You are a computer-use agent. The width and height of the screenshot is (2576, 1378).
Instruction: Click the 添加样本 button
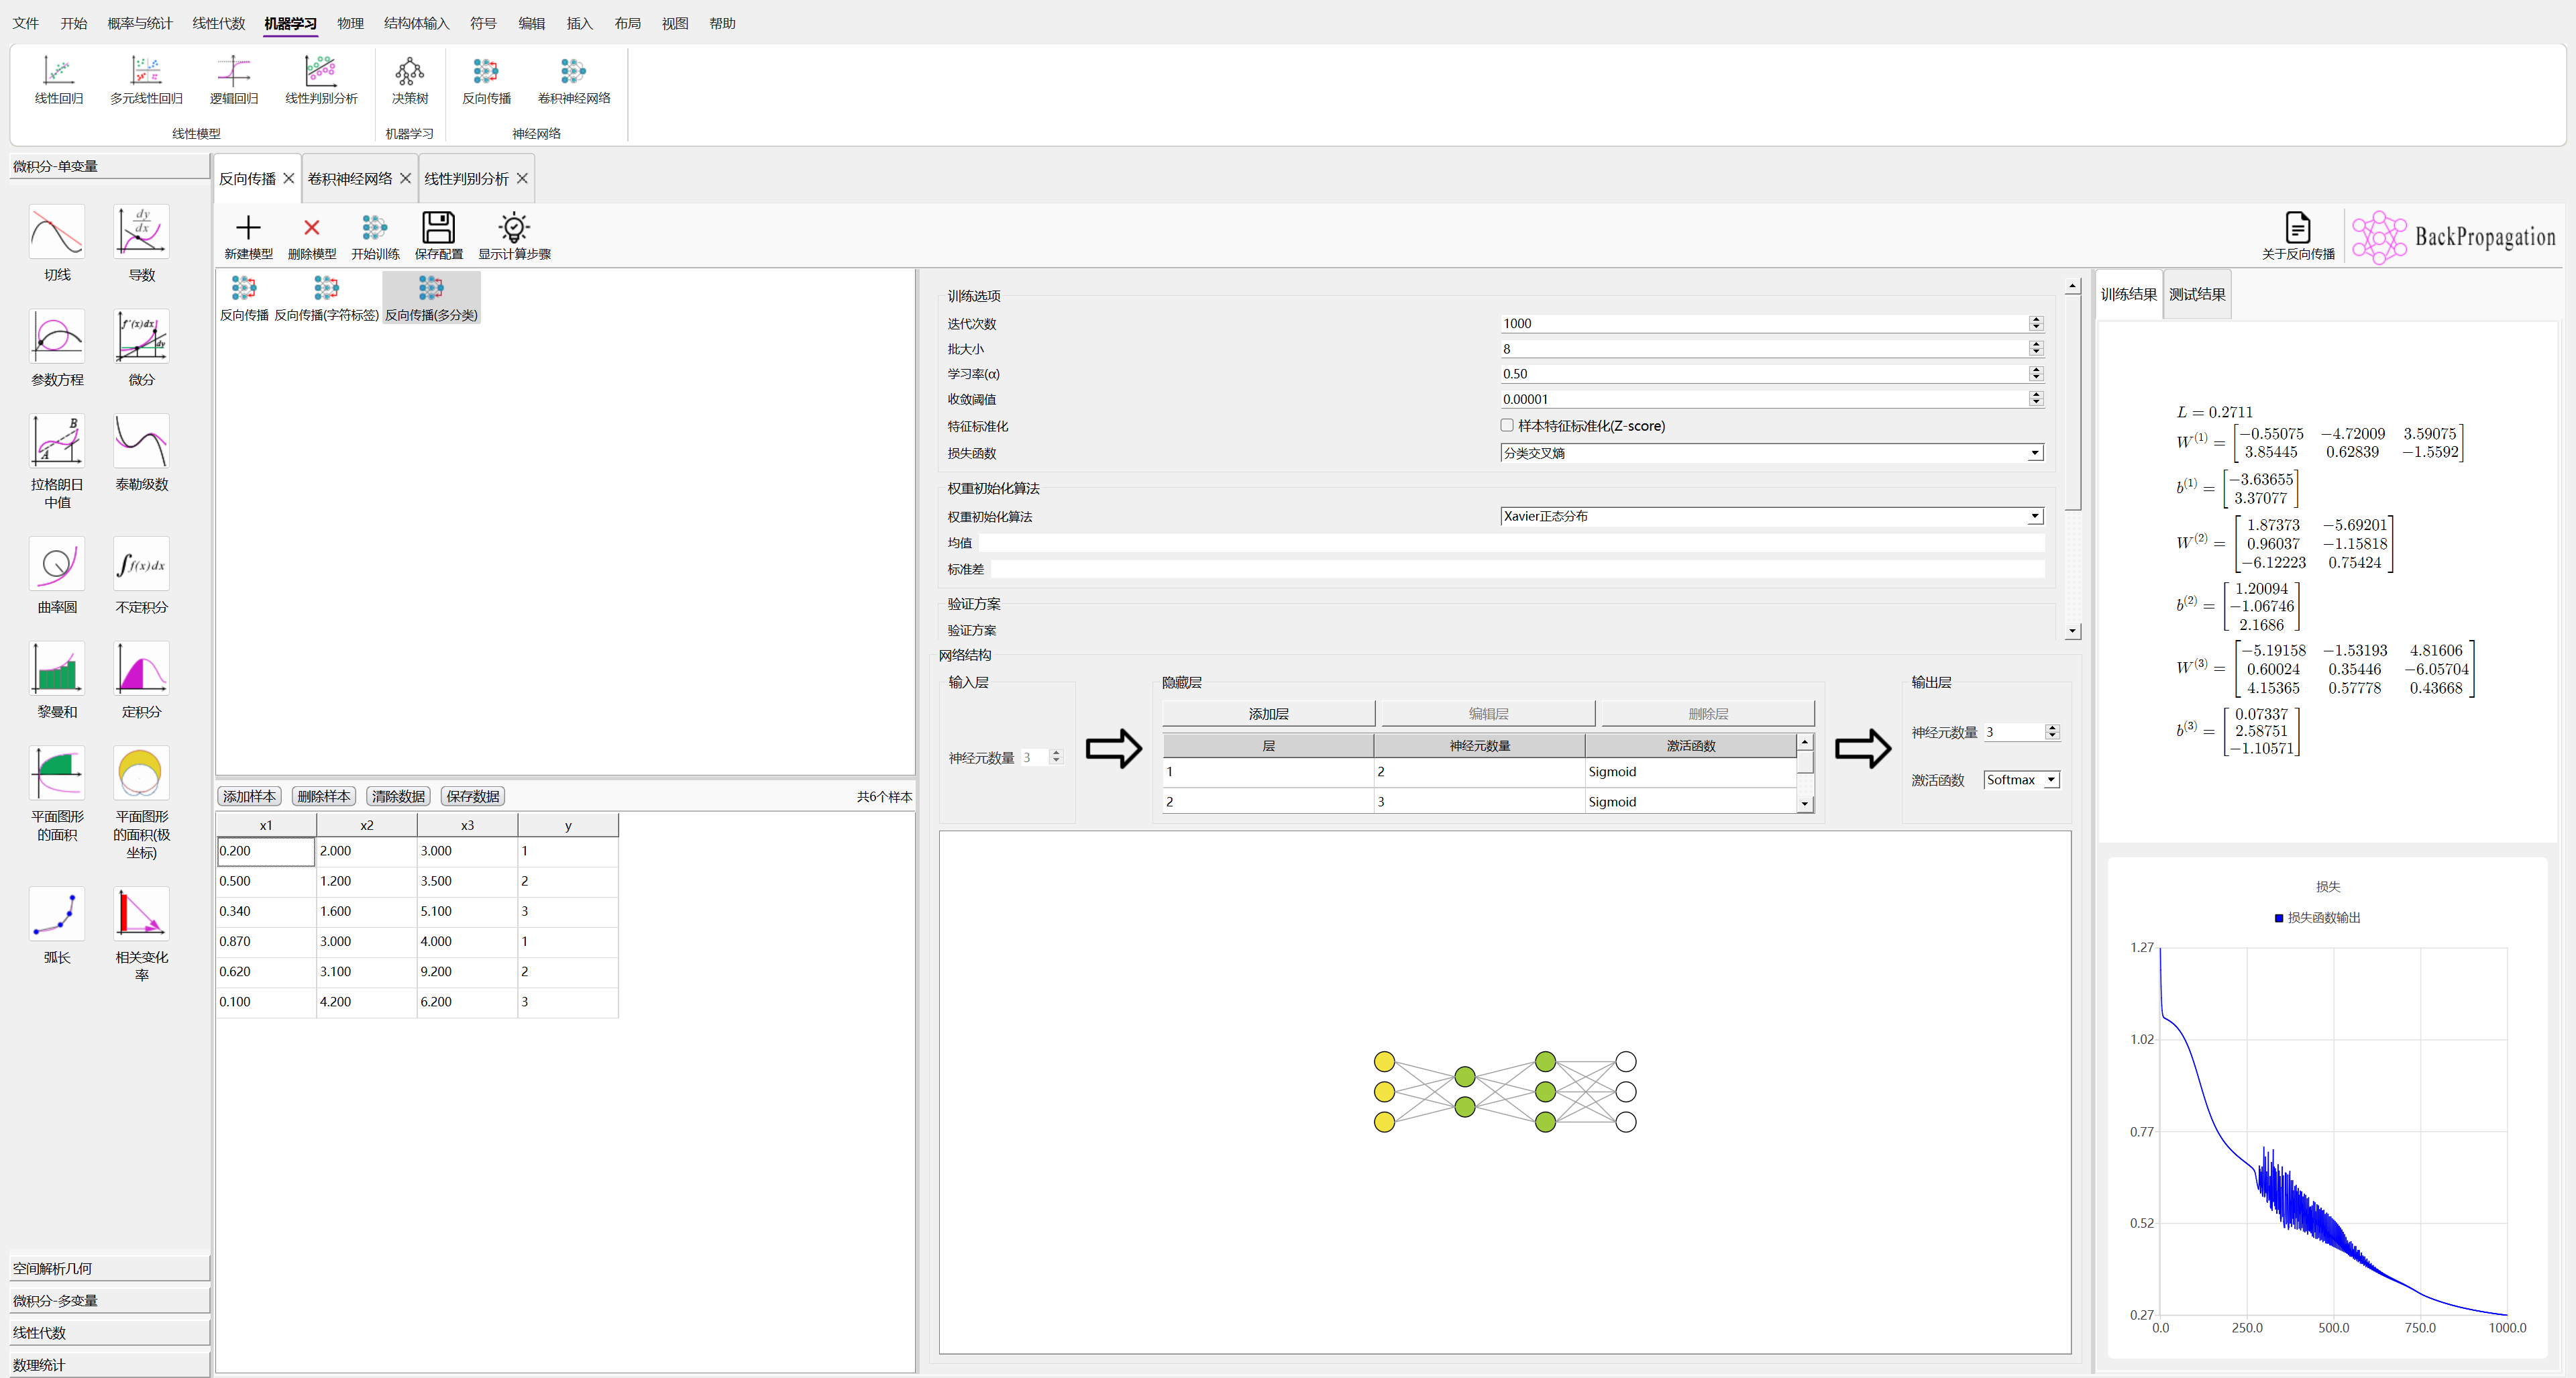point(249,796)
